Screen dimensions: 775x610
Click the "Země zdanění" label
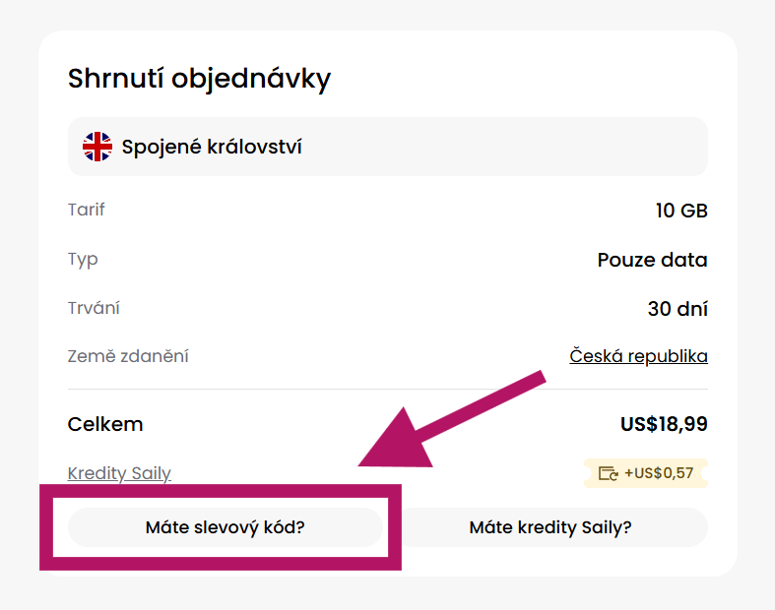click(128, 356)
